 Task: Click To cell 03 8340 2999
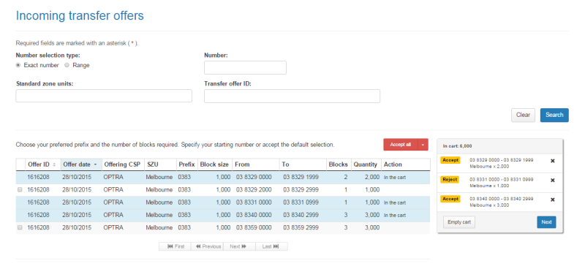pyautogui.click(x=301, y=215)
